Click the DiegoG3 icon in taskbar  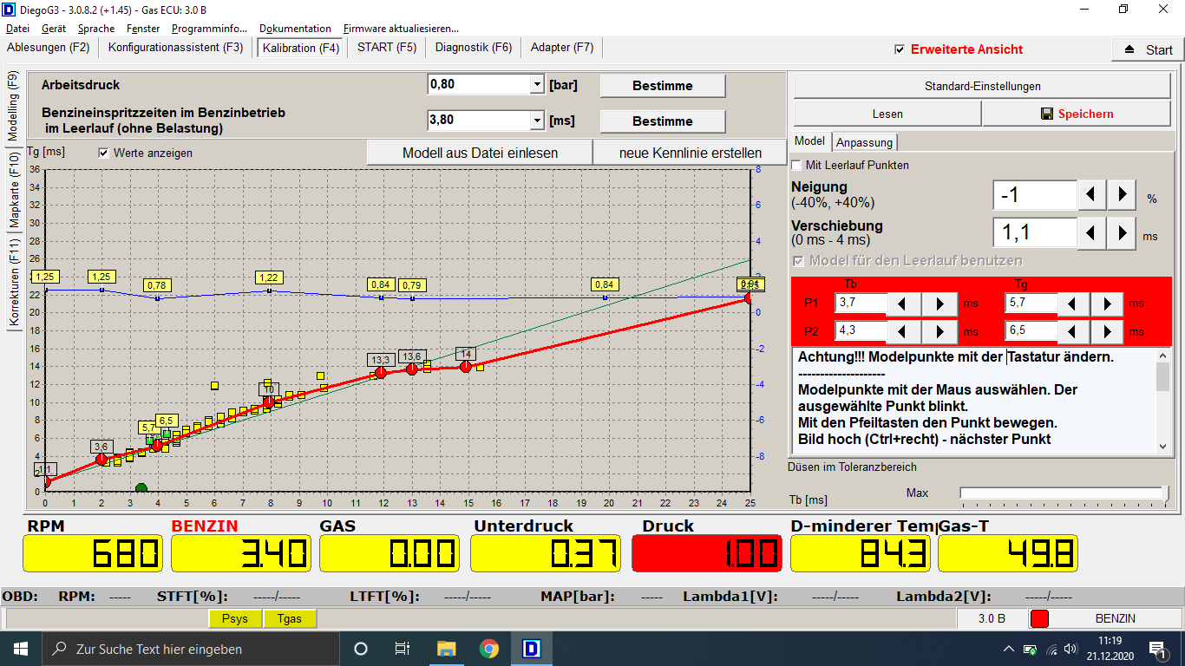point(531,649)
